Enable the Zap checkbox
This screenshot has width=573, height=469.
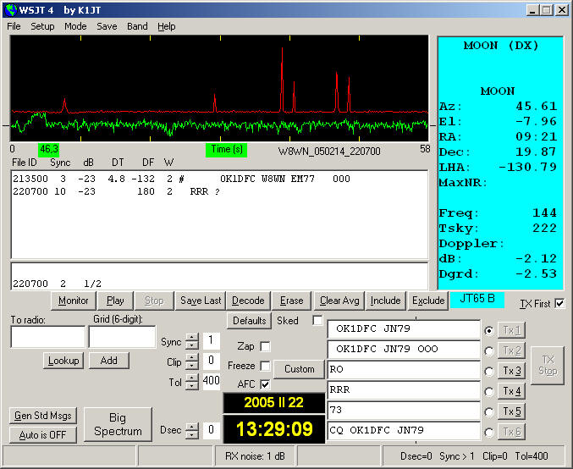pos(266,346)
